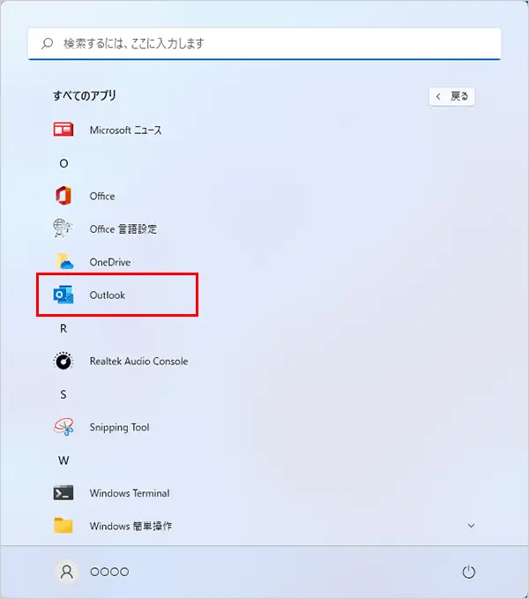Viewport: 529px width, 599px height.
Task: Click the search box input field
Action: 264,43
